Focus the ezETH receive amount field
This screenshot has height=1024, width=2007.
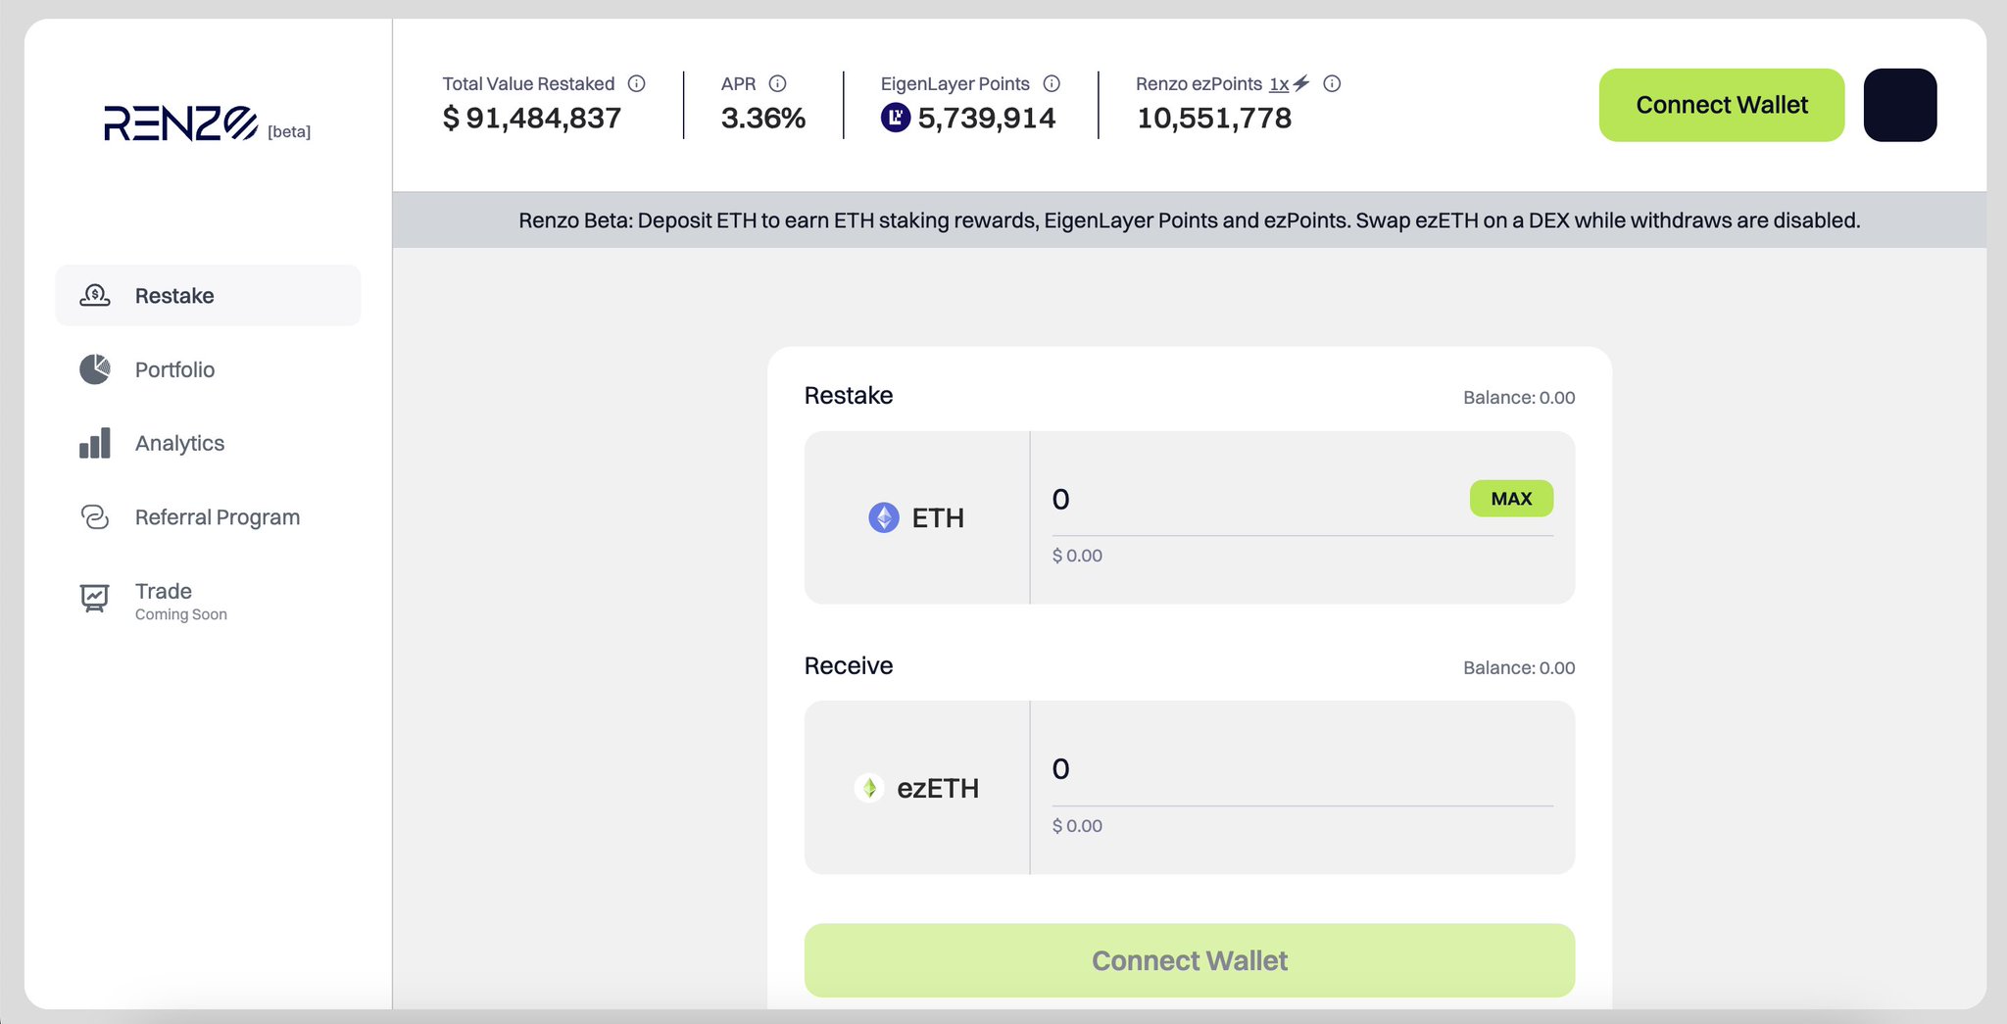coord(1302,769)
